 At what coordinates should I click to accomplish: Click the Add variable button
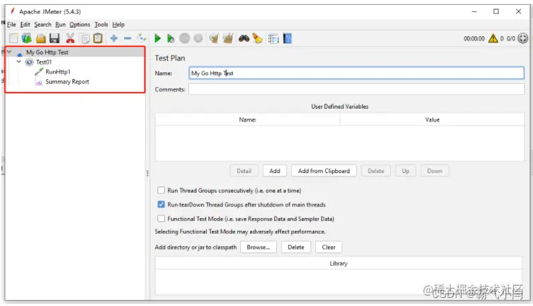pos(275,171)
